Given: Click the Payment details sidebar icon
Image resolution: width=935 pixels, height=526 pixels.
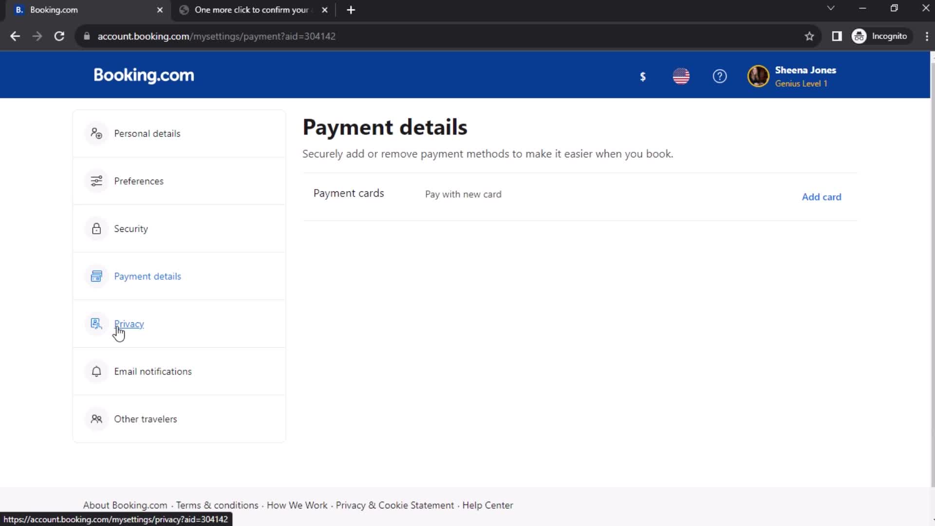Looking at the screenshot, I should (x=96, y=276).
